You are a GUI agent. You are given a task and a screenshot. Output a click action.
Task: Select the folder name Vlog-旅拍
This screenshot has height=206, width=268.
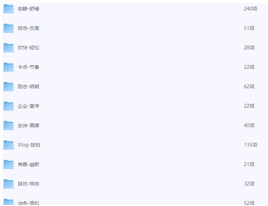coord(29,145)
